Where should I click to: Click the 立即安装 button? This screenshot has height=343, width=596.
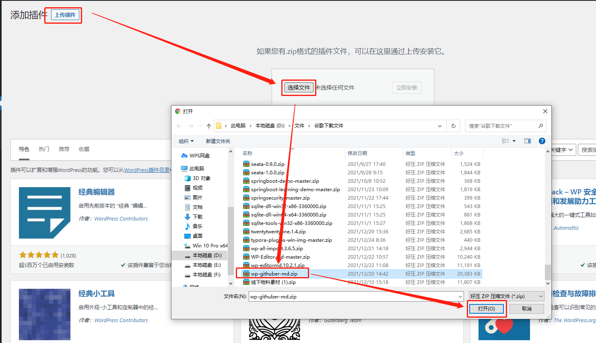tap(407, 88)
